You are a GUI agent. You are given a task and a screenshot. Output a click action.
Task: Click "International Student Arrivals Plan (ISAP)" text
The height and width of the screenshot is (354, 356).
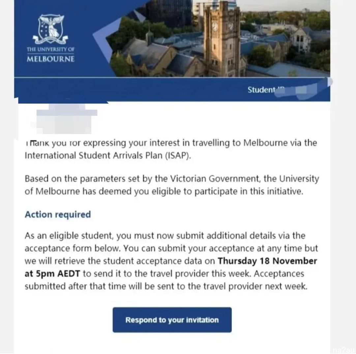[x=108, y=156]
